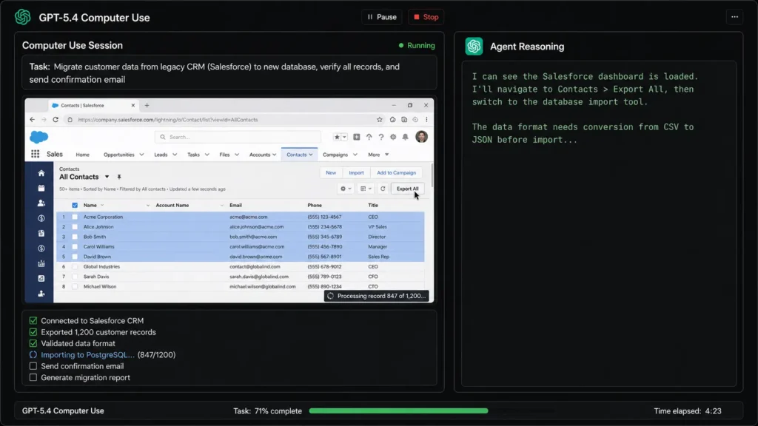758x426 pixels.
Task: Check the select-all checkbox in the list header
Action: click(76, 205)
